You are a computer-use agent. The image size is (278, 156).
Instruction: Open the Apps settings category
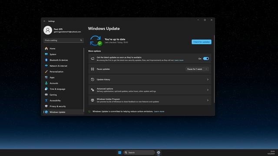pyautogui.click(x=63, y=77)
